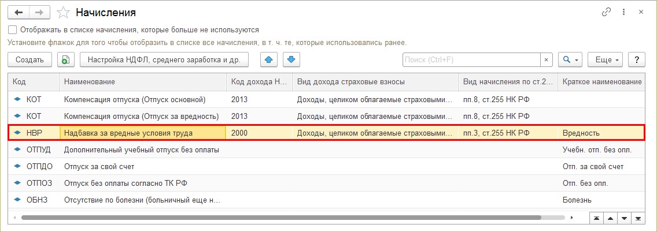Click the ОТПДО code cell
The height and width of the screenshot is (232, 657).
click(x=34, y=166)
